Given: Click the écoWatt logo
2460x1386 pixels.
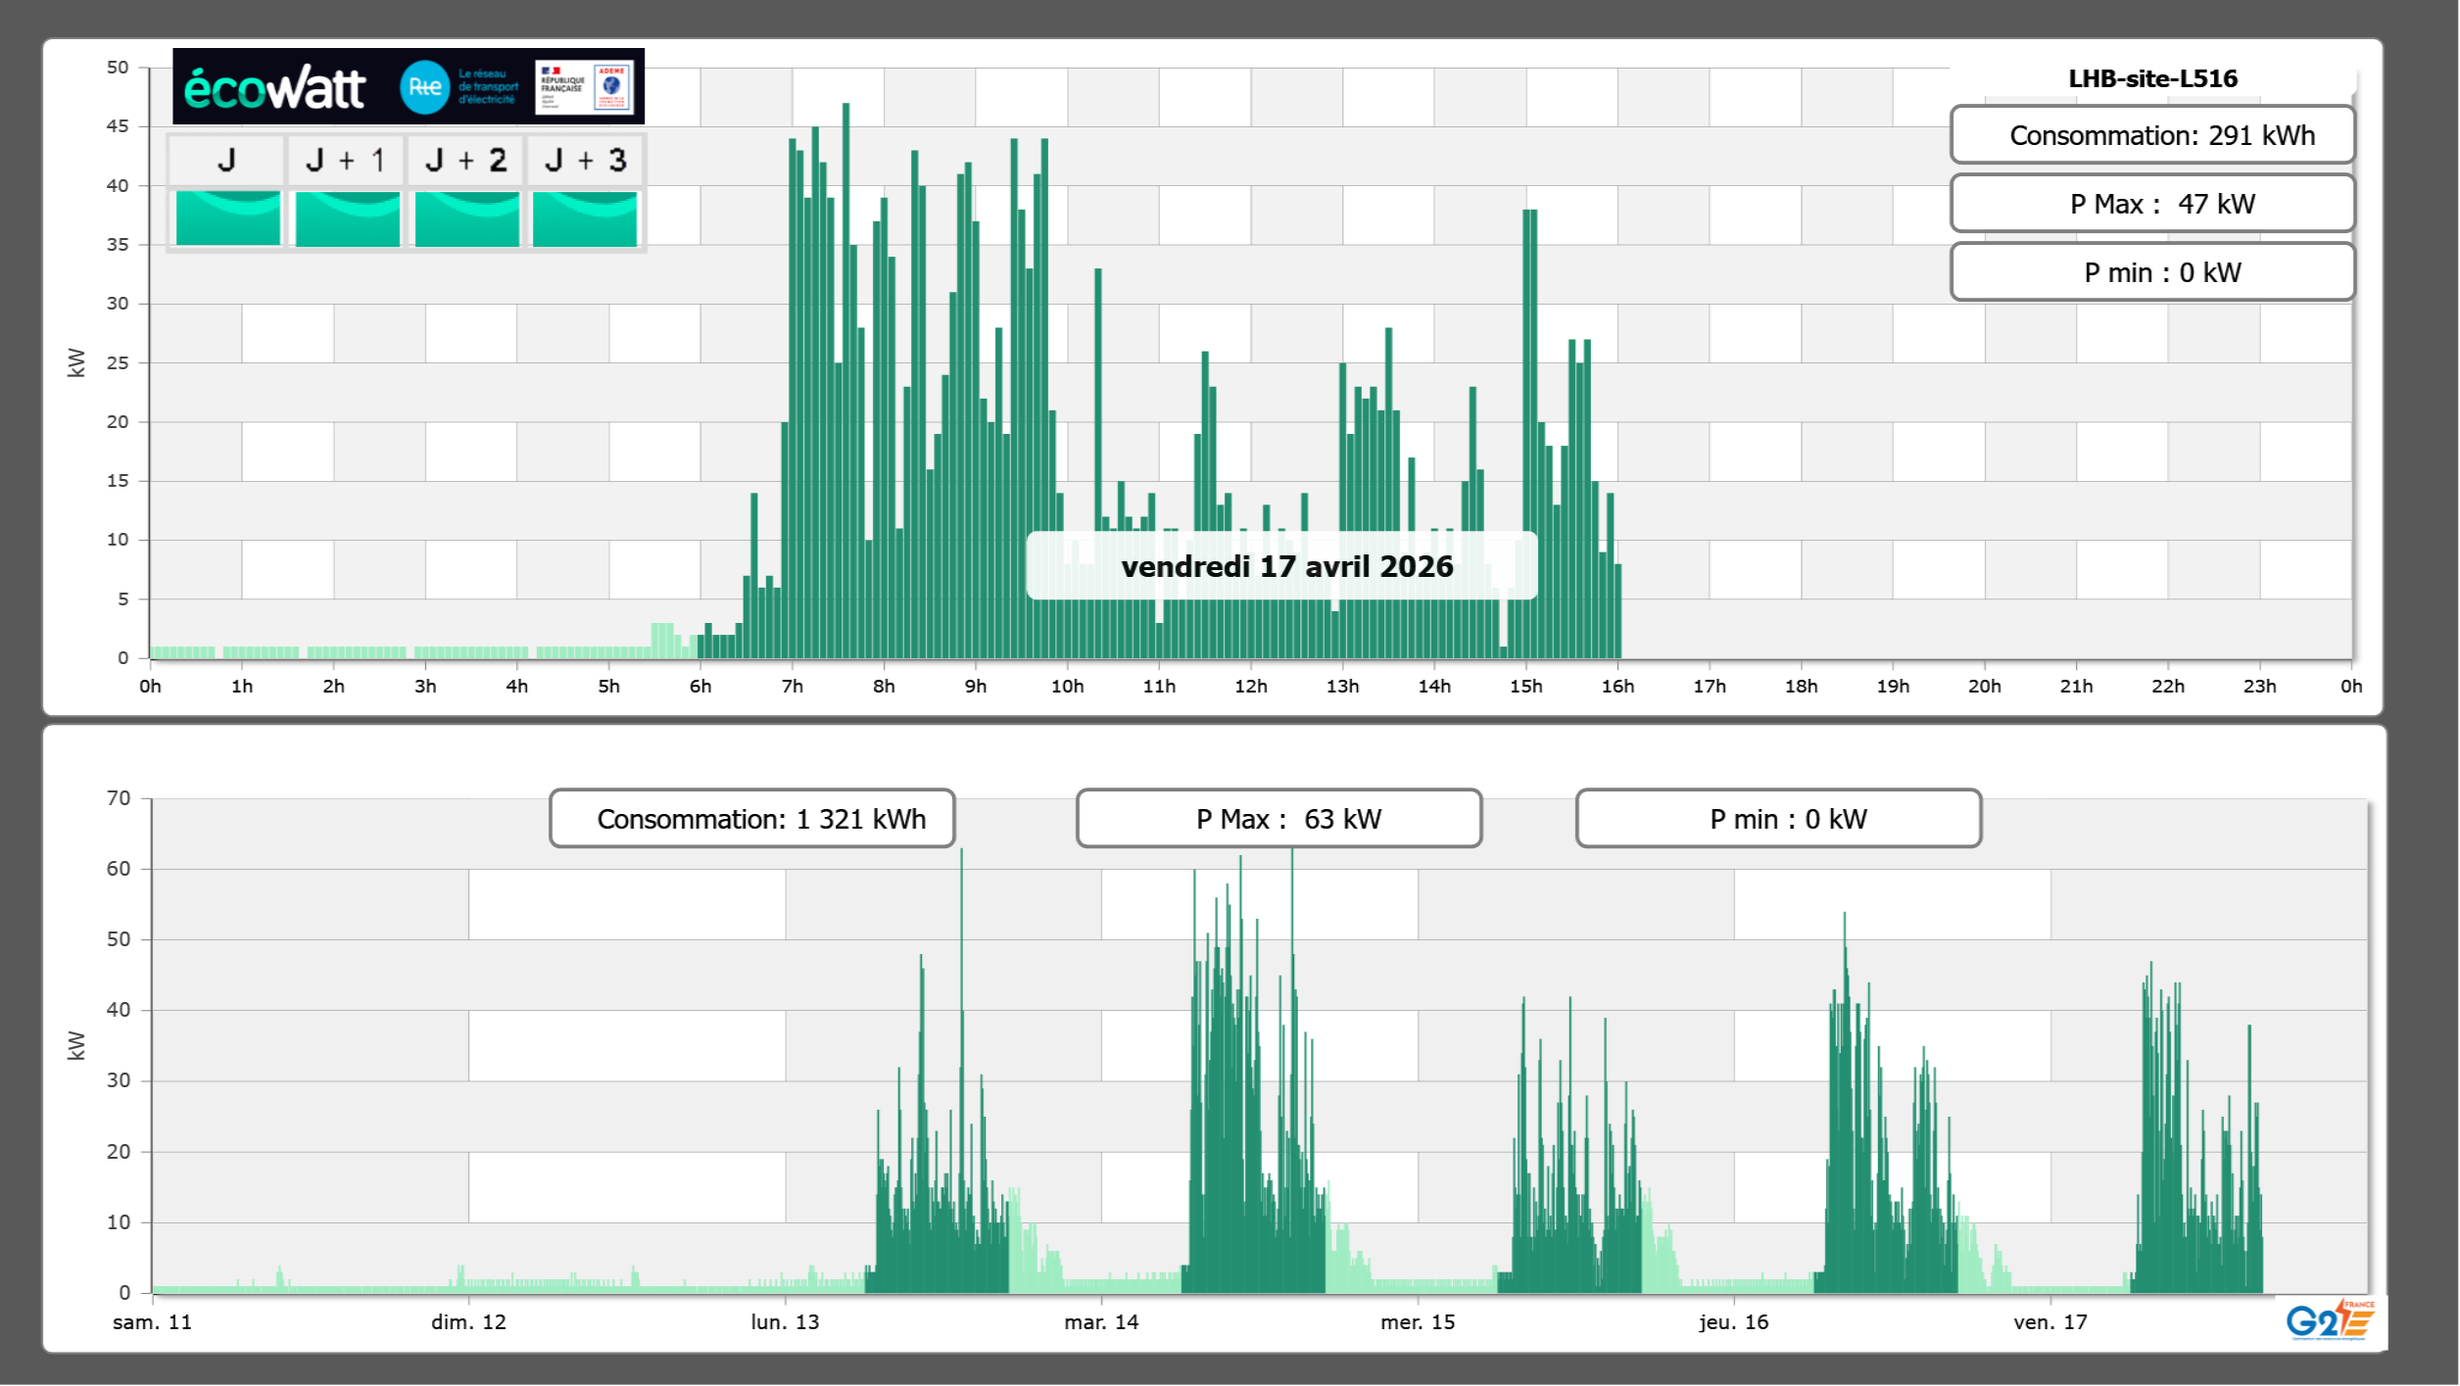Looking at the screenshot, I should 275,88.
